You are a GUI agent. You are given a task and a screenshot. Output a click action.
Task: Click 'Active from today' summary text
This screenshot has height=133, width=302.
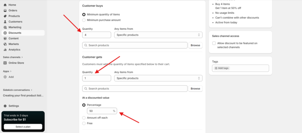pos(226,22)
